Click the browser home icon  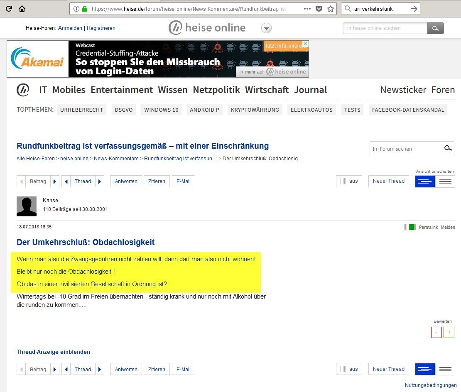coord(22,9)
